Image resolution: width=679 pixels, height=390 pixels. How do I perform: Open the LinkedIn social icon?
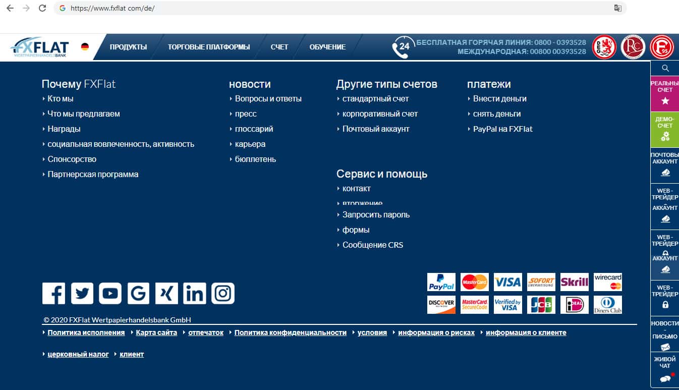tap(195, 294)
